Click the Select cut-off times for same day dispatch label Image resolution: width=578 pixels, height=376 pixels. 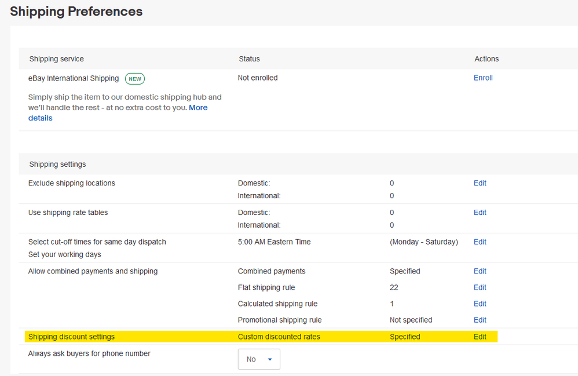[x=97, y=242]
